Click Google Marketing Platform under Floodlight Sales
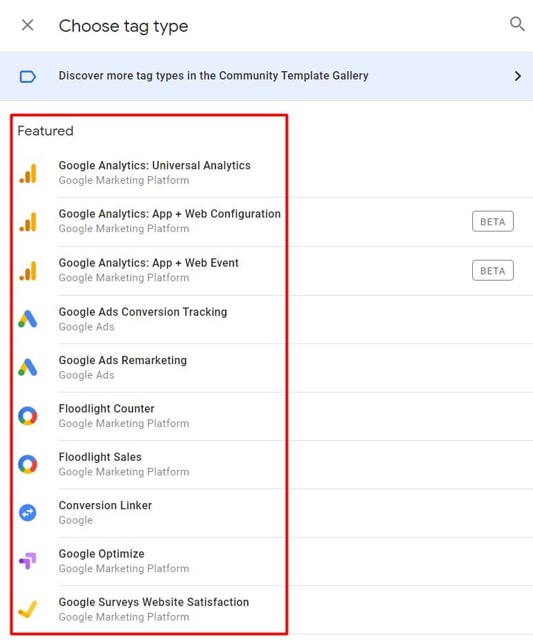The height and width of the screenshot is (644, 533). (124, 472)
